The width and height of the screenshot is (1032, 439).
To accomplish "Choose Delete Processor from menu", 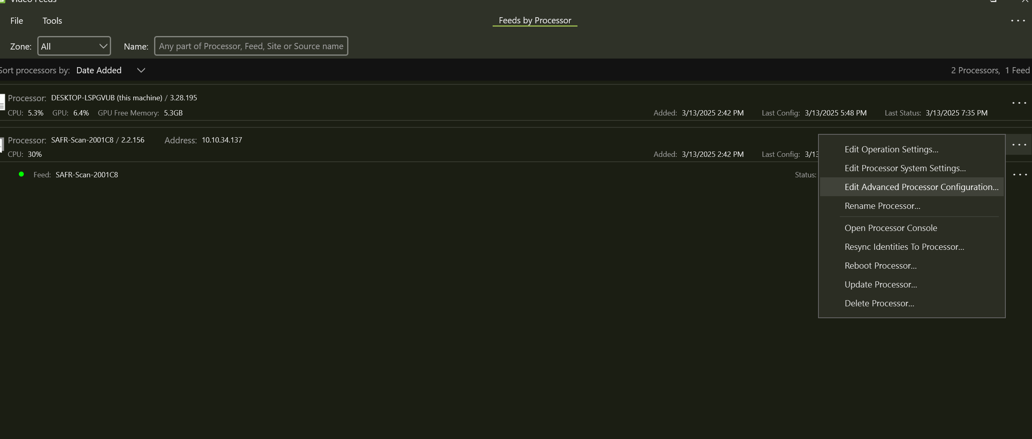I will [x=879, y=303].
